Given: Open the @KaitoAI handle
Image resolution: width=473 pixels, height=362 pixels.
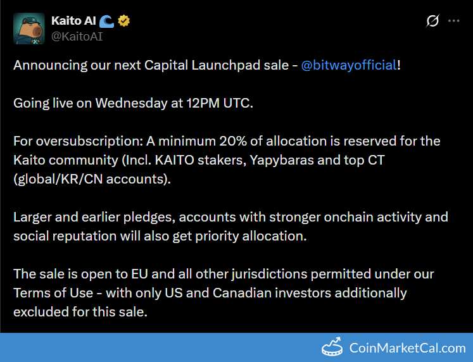Looking at the screenshot, I should click(x=77, y=36).
